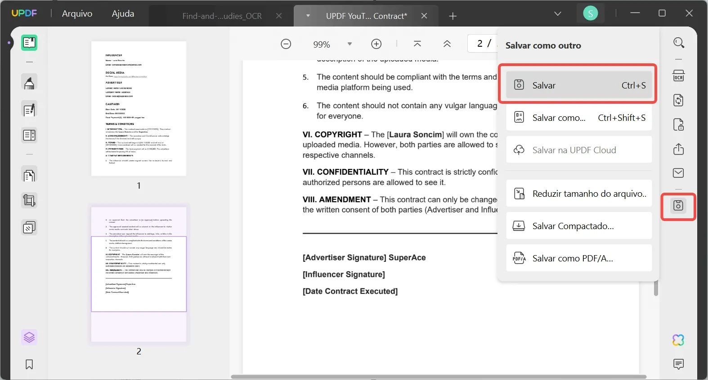The width and height of the screenshot is (708, 380).
Task: Open the Organize Pages tool
Action: coord(29,175)
